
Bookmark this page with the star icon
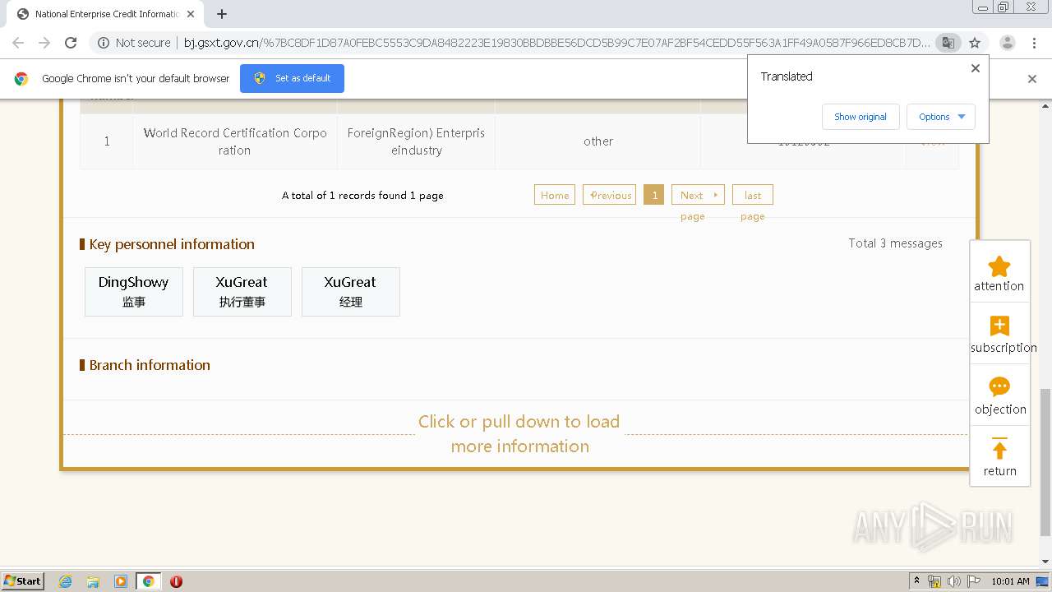click(x=975, y=43)
